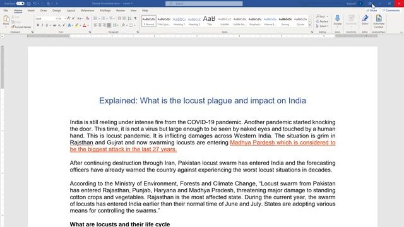404x227 pixels.
Task: Click the Numbering list icon
Action: [x=103, y=18]
